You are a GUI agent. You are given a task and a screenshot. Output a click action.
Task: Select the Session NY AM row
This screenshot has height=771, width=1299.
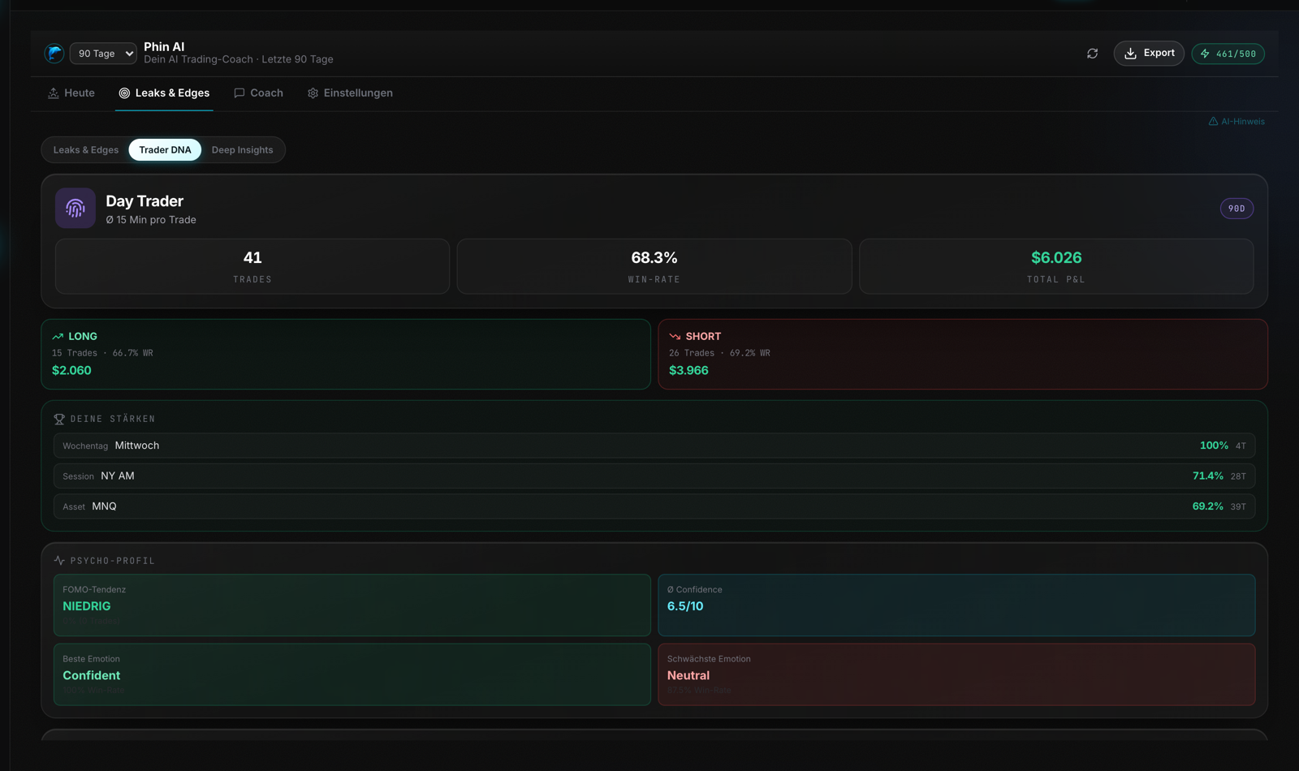(x=654, y=476)
